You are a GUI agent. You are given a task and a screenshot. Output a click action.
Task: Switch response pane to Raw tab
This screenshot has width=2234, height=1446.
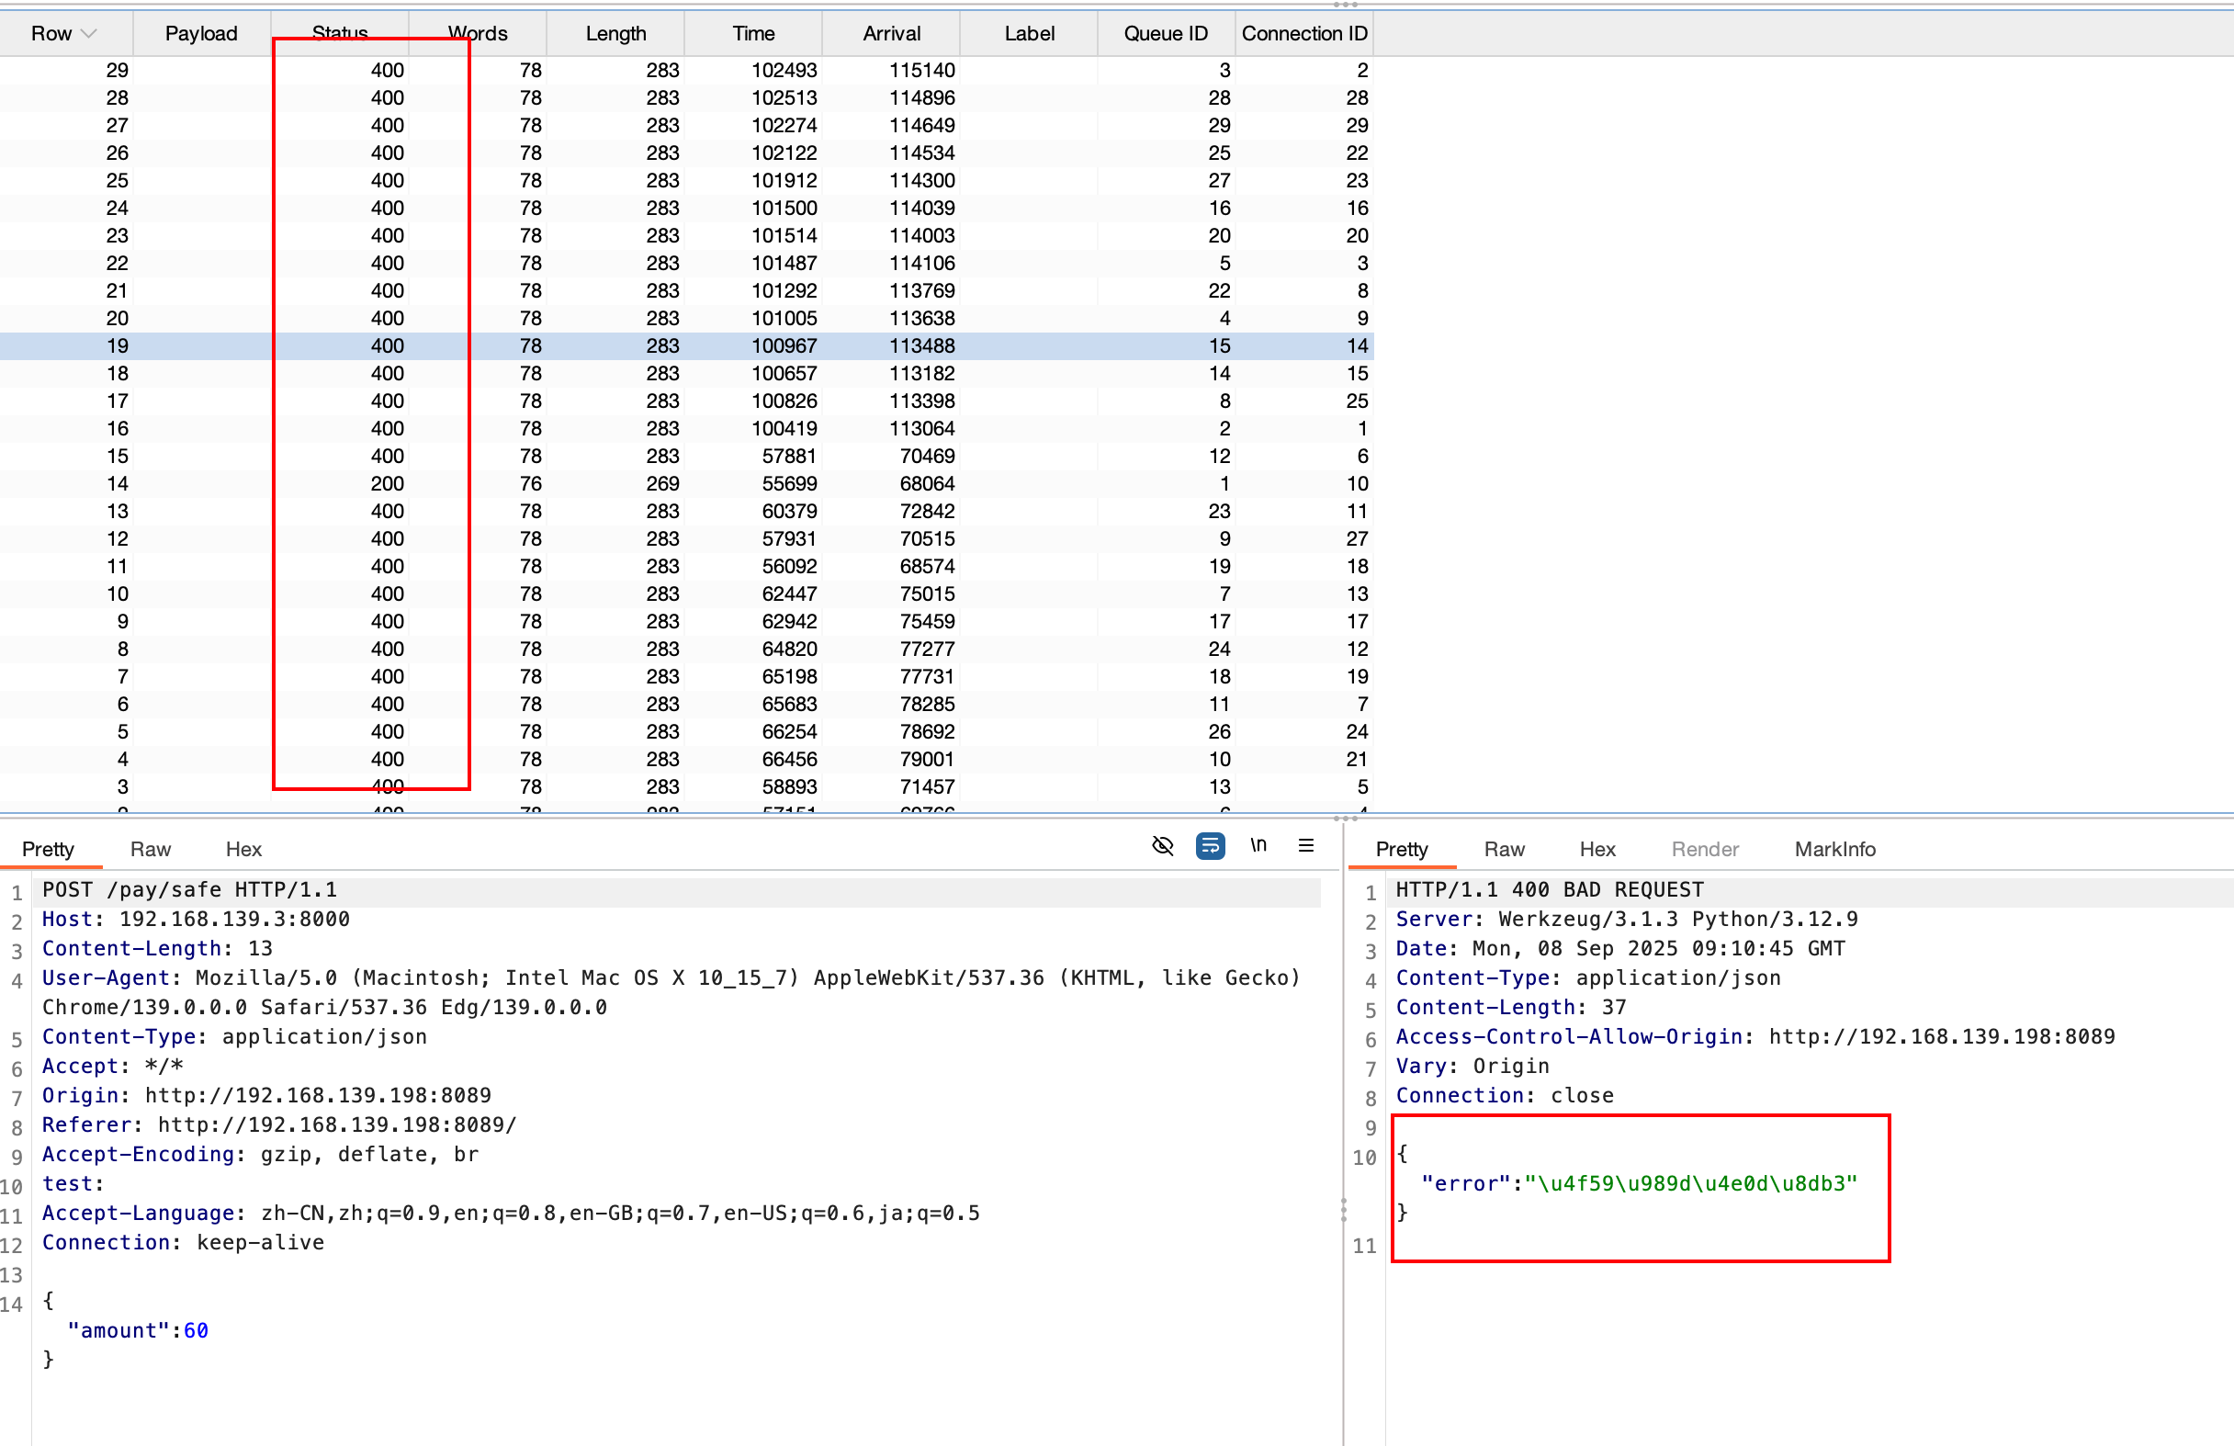pos(1504,850)
